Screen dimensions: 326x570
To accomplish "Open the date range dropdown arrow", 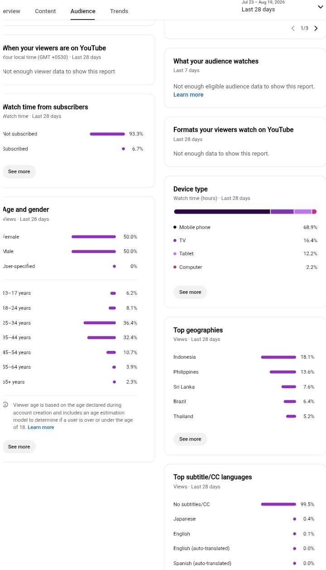I will click(x=321, y=6).
